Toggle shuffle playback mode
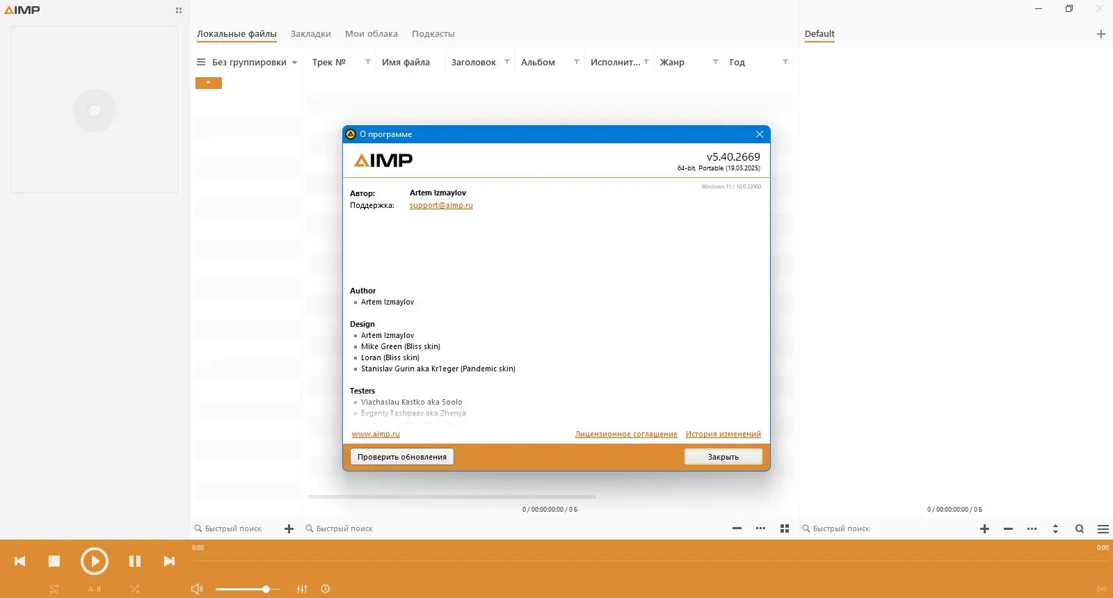This screenshot has height=598, width=1113. coord(135,589)
